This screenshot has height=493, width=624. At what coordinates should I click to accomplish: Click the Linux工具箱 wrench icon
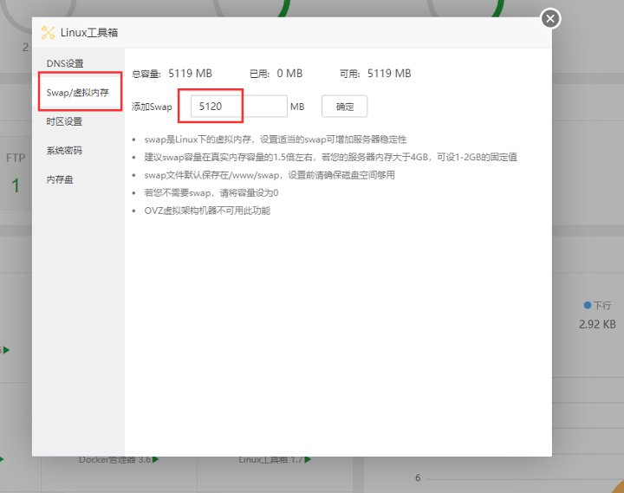pos(49,33)
